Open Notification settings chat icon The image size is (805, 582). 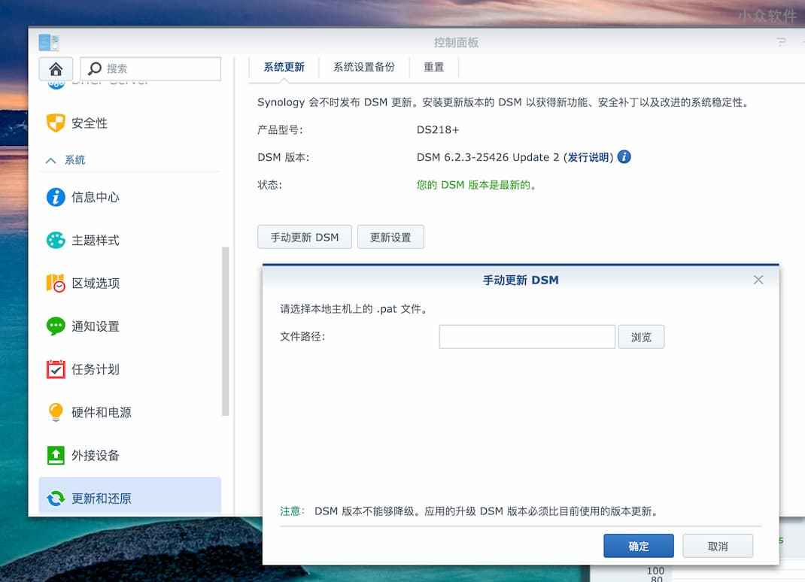[56, 326]
